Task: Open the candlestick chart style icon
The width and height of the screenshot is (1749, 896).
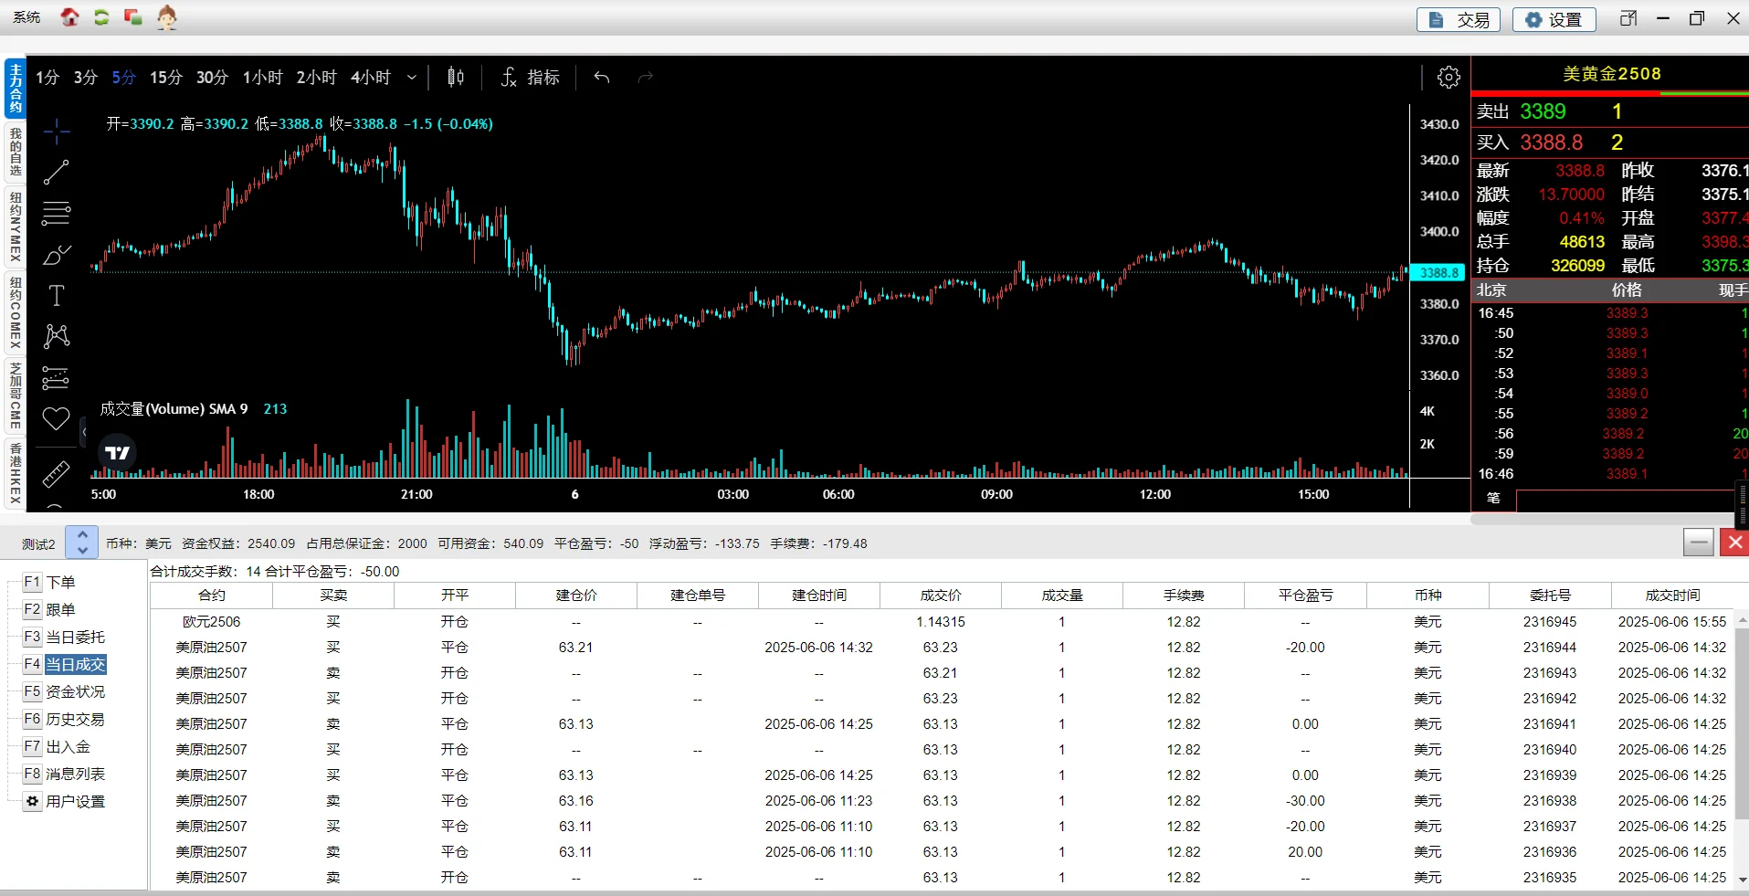Action: (456, 78)
